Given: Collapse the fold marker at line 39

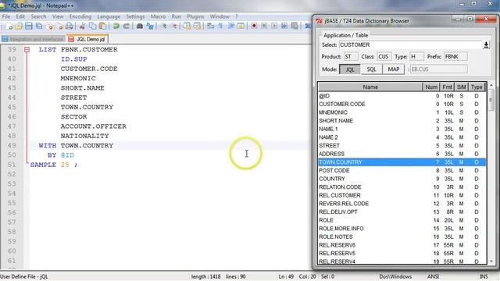Looking at the screenshot, I should [27, 50].
